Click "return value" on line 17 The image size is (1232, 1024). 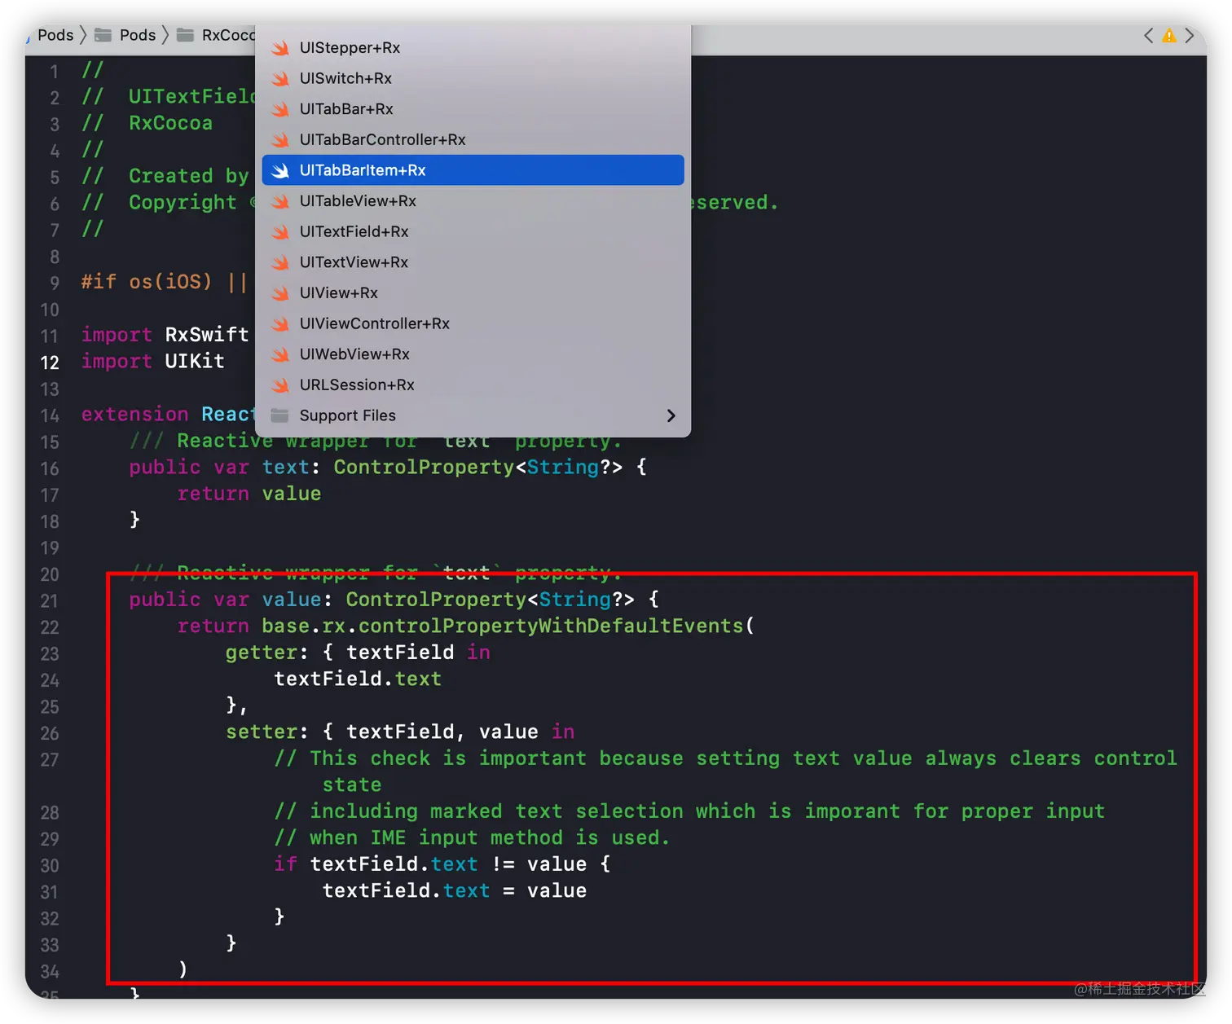point(249,494)
